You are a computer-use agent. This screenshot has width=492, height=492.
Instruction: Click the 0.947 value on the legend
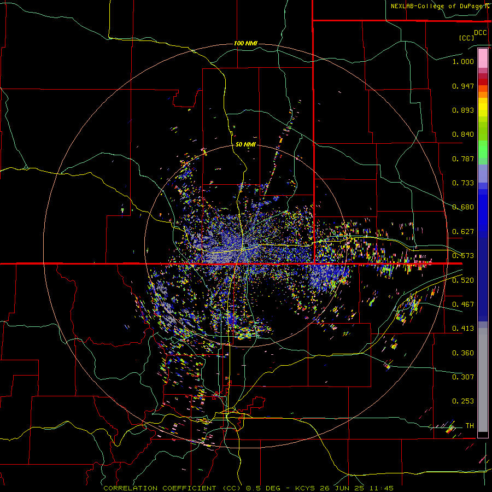(x=463, y=86)
